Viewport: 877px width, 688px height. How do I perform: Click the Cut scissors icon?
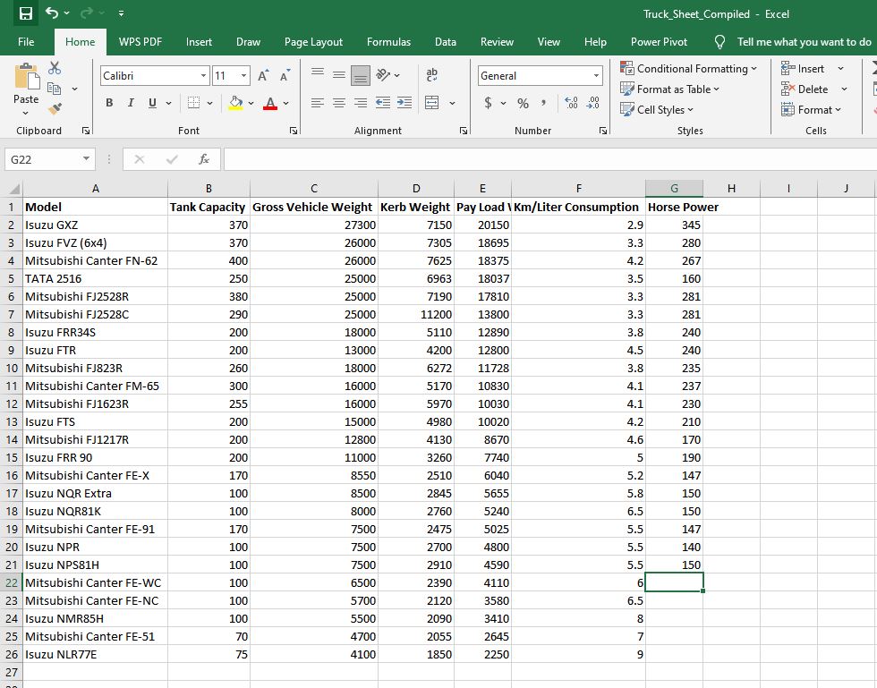click(55, 68)
